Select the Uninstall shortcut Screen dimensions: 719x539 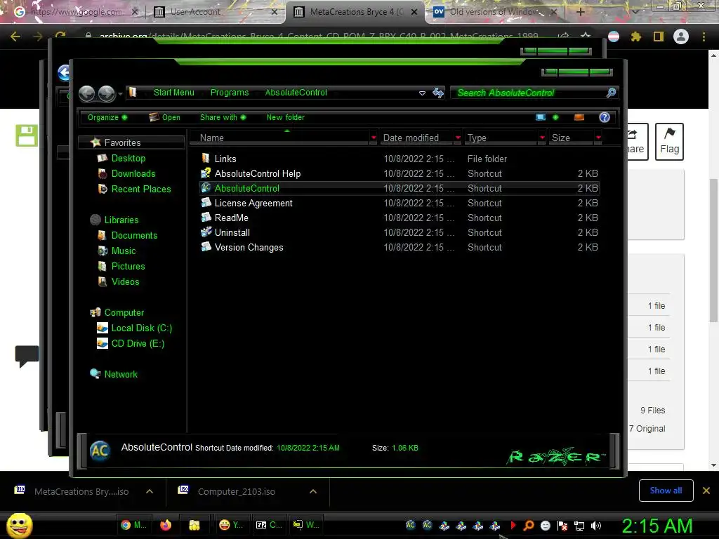click(400, 232)
